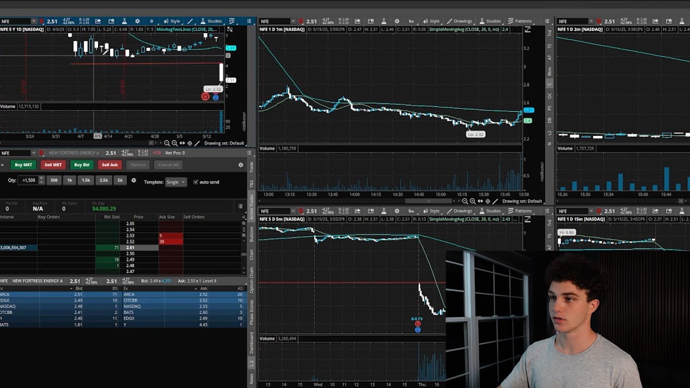Zoom in on the 1m chart
The height and width of the screenshot is (388, 690).
(x=472, y=201)
